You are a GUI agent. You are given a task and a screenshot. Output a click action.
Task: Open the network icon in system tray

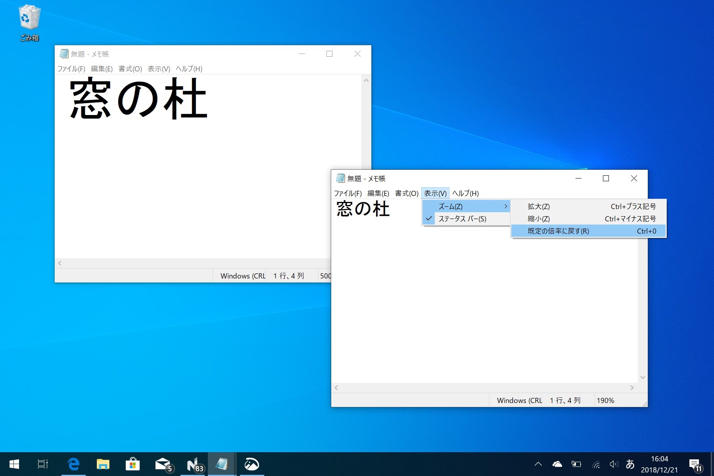(595, 464)
